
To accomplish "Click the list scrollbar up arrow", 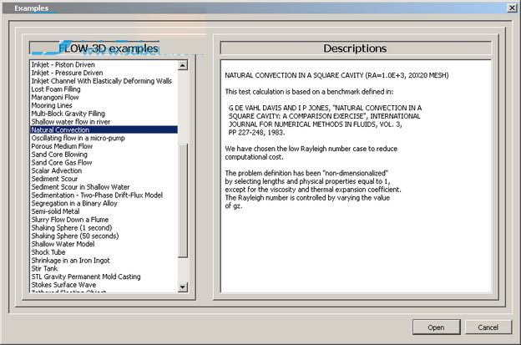I will point(183,65).
